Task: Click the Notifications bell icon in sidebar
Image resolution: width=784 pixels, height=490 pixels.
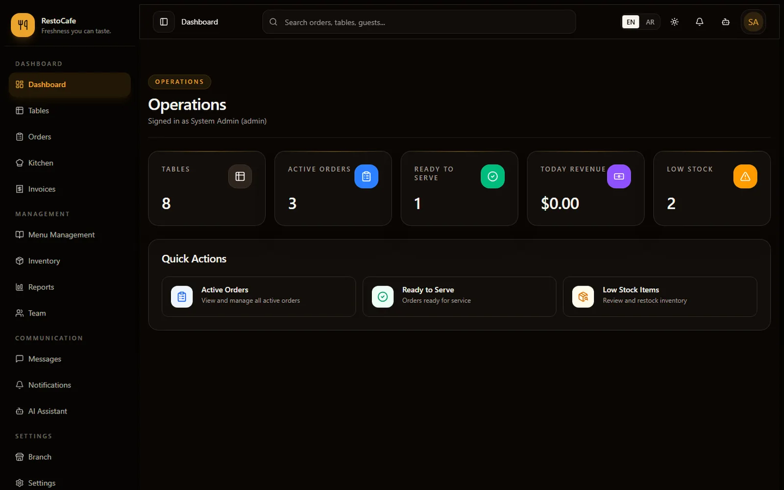Action: pyautogui.click(x=20, y=385)
